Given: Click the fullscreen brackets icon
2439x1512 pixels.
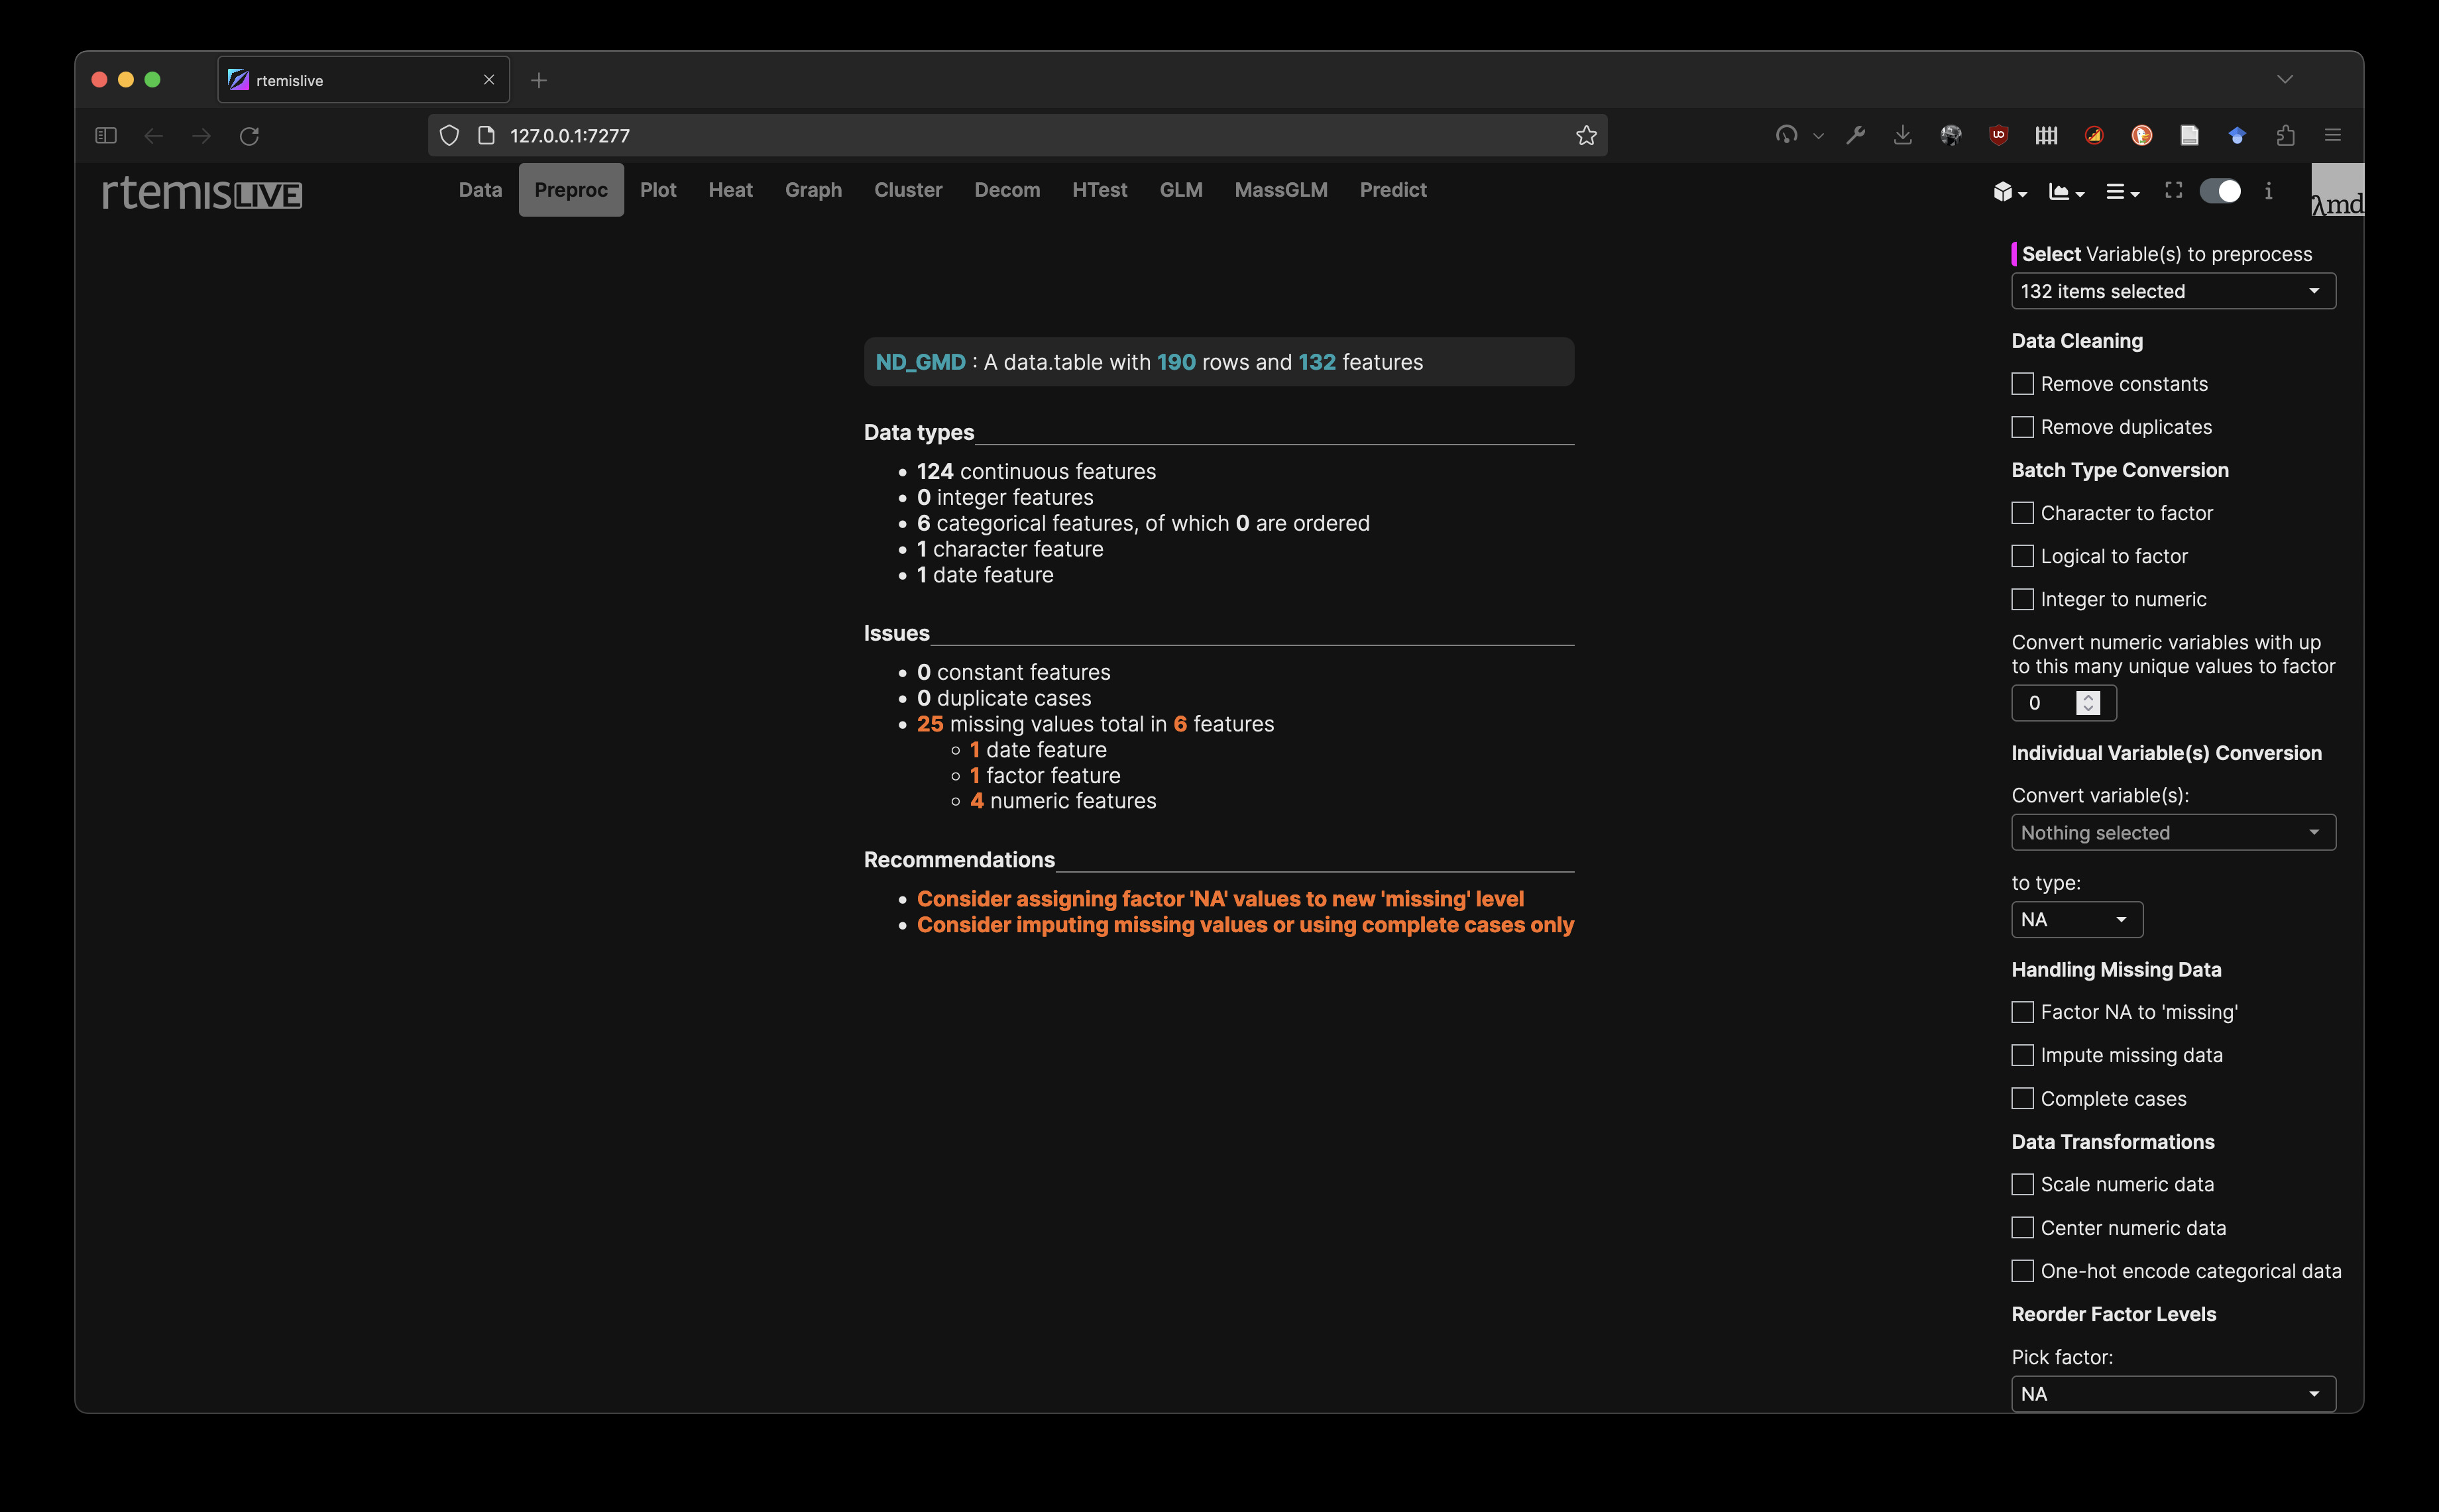Looking at the screenshot, I should point(2173,190).
